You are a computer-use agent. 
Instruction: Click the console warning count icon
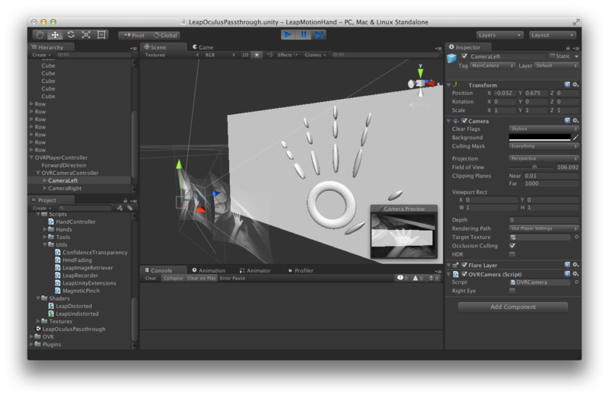pos(418,278)
